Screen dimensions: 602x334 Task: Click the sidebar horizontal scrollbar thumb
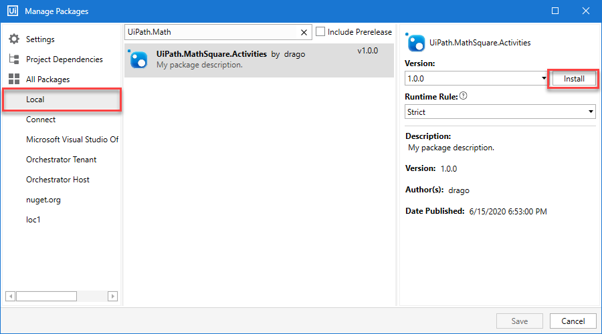pos(46,296)
